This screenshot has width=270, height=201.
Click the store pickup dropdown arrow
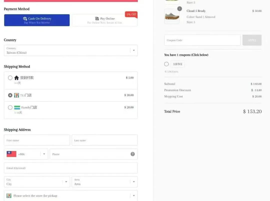pos(134,196)
